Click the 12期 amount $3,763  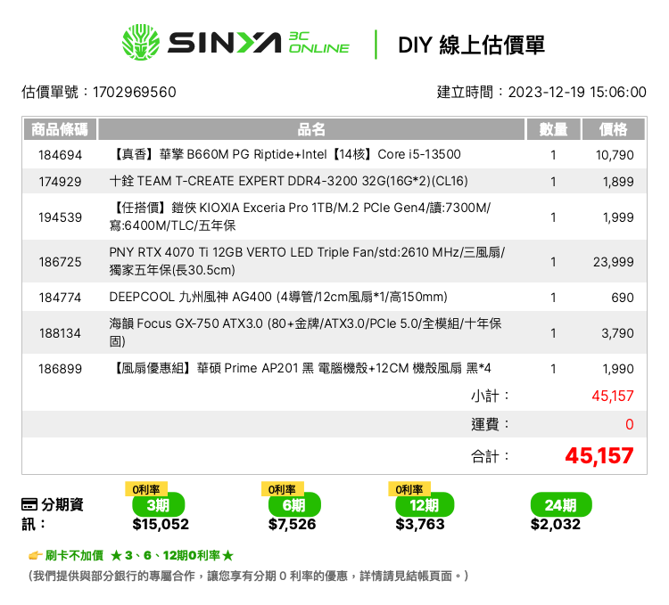tap(420, 524)
